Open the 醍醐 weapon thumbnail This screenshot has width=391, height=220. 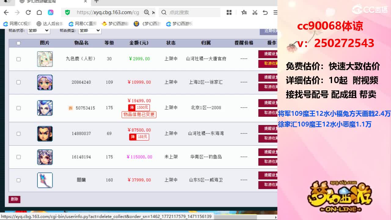tap(45, 180)
